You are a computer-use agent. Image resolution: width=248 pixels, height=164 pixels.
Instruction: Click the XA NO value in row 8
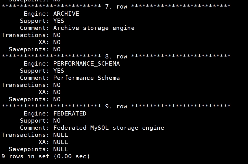pyautogui.click(x=57, y=92)
